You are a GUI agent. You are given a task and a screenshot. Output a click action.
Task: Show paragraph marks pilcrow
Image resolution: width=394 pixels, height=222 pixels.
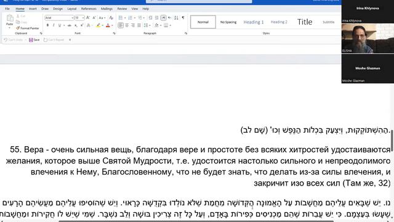click(x=183, y=18)
